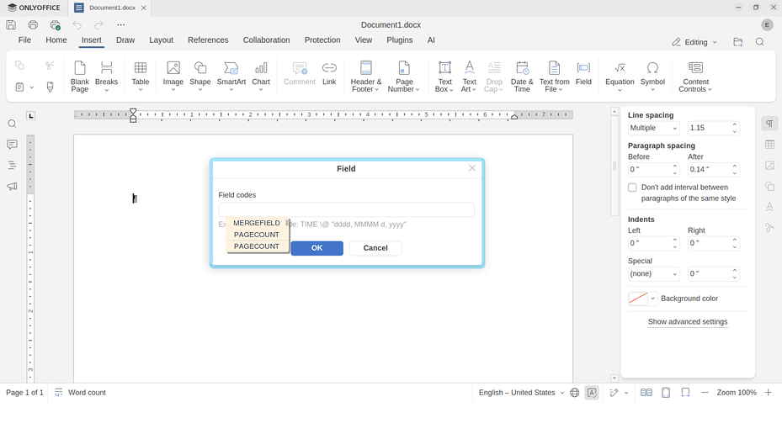Open the Image insert tool

(173, 77)
